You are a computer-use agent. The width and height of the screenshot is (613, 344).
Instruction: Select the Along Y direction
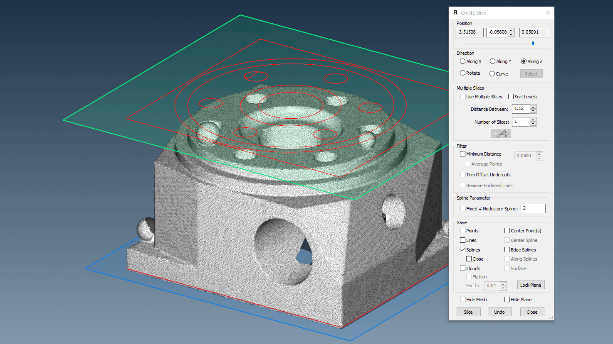tap(492, 61)
